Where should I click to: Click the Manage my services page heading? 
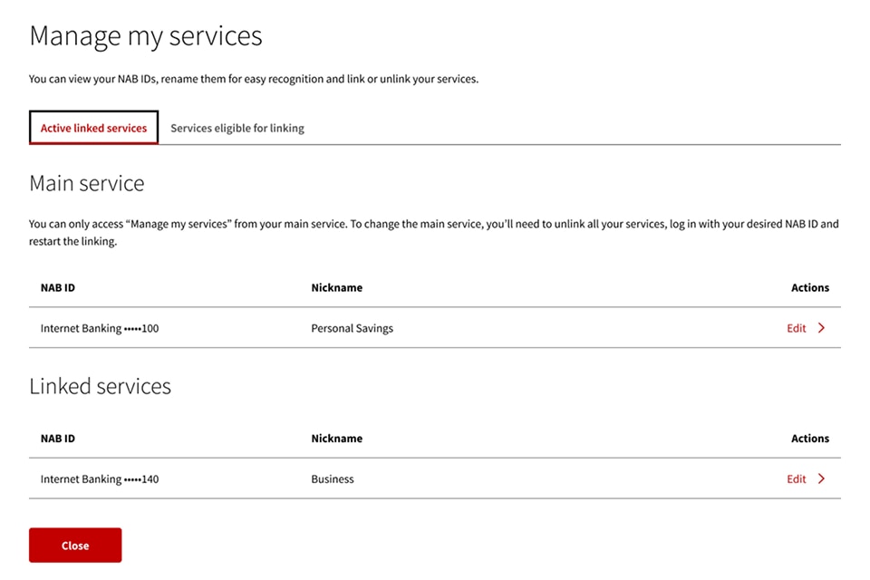(146, 35)
